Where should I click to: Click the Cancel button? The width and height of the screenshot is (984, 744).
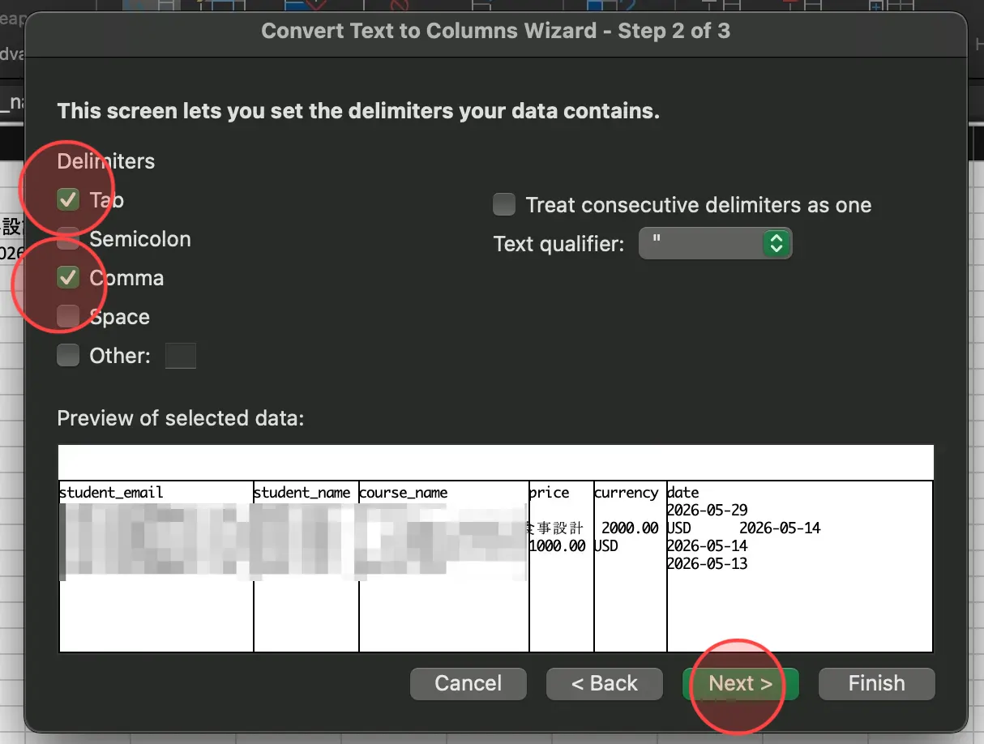pyautogui.click(x=468, y=684)
